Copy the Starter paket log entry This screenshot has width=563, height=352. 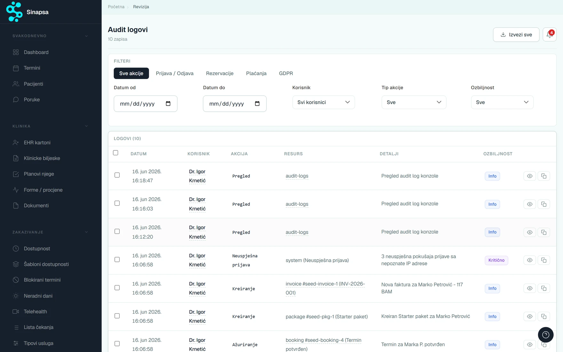pyautogui.click(x=544, y=316)
